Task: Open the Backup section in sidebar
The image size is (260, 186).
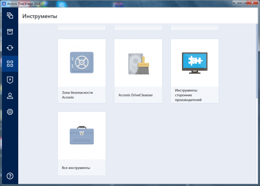Action: pos(10,16)
